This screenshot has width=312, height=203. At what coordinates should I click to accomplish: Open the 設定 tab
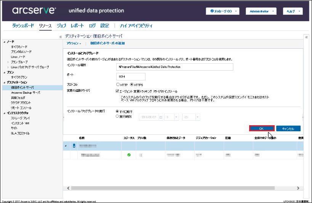click(x=105, y=25)
